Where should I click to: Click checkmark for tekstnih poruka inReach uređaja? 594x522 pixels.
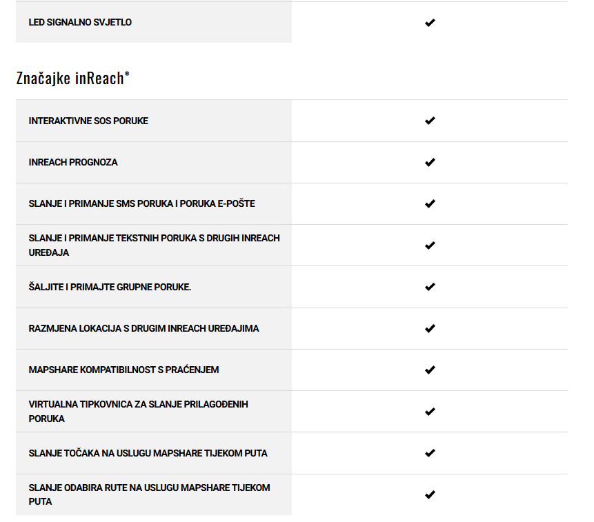pyautogui.click(x=430, y=245)
